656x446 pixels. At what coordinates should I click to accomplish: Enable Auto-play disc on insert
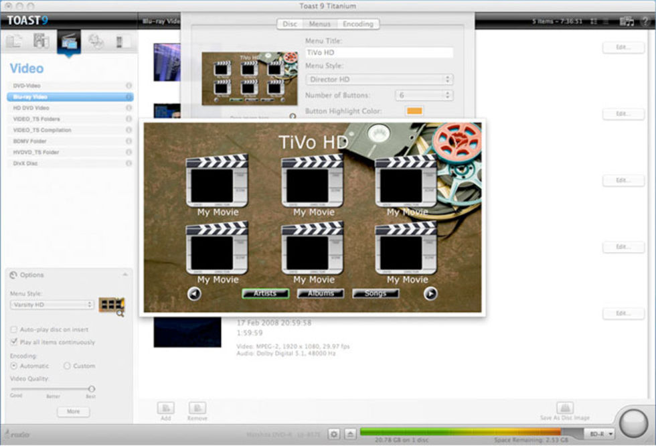(x=14, y=330)
